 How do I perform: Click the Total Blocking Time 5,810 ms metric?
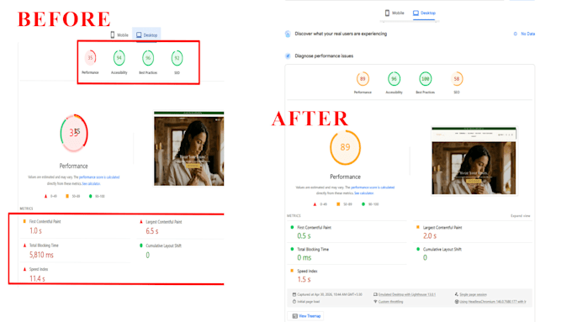[76, 251]
